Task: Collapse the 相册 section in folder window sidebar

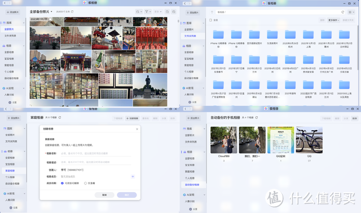Action: pyautogui.click(x=203, y=46)
